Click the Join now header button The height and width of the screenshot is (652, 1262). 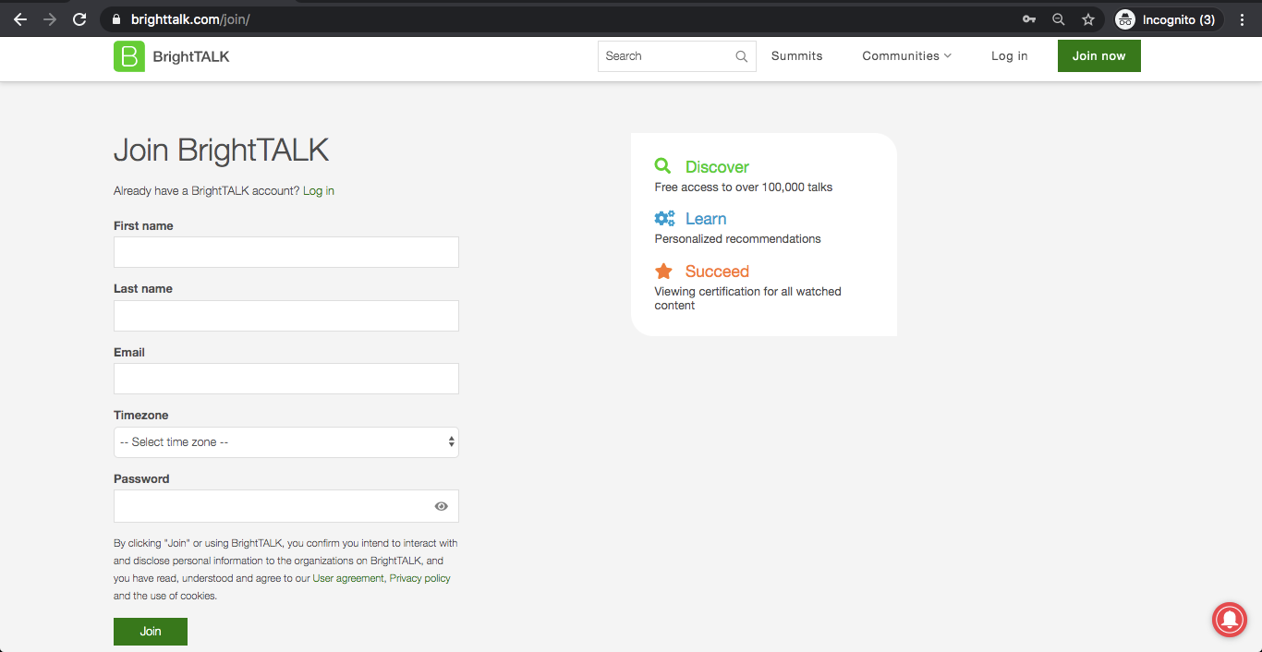[1098, 56]
